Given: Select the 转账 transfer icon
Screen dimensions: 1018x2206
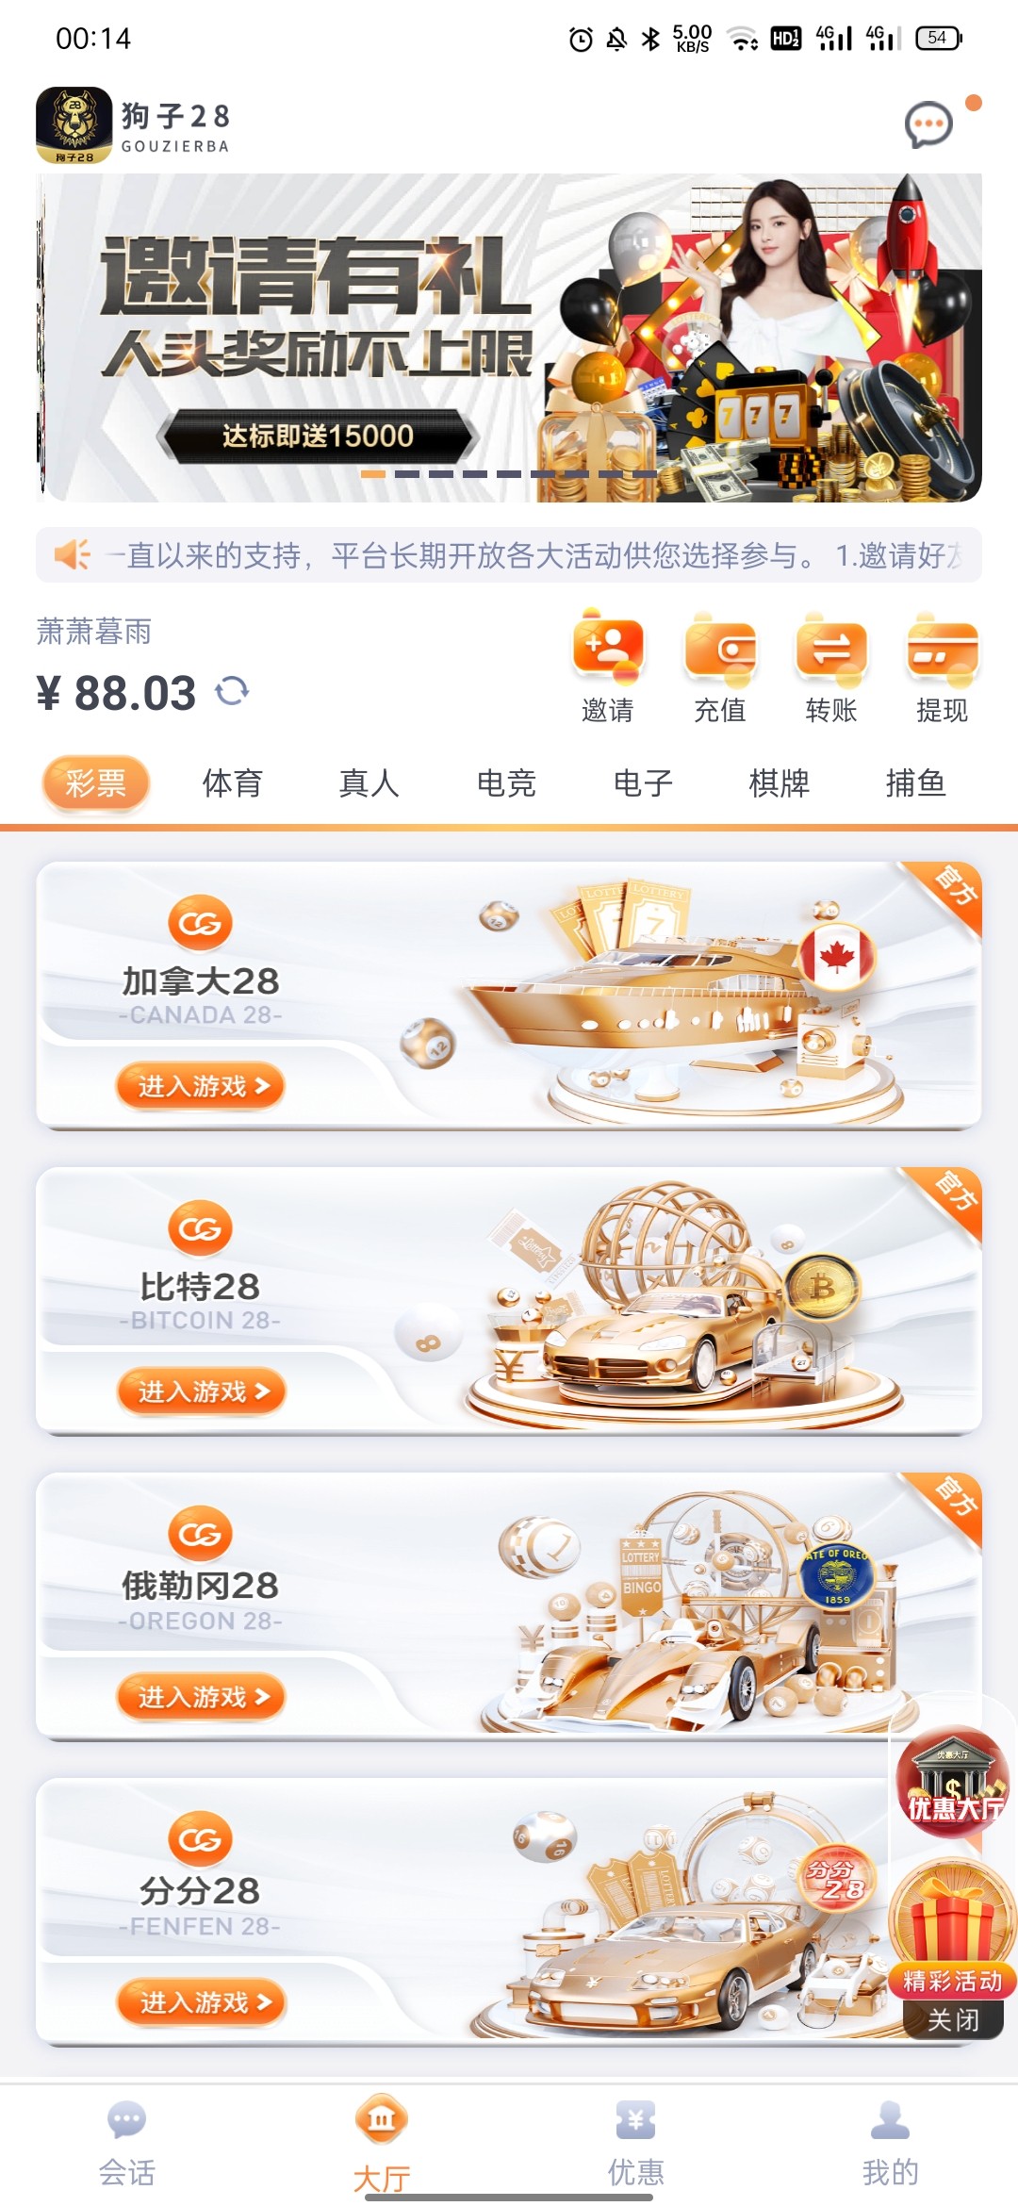Looking at the screenshot, I should click(x=831, y=650).
